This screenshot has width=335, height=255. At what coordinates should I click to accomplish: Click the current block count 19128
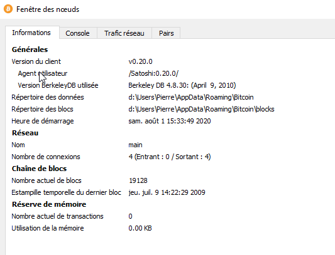138,180
